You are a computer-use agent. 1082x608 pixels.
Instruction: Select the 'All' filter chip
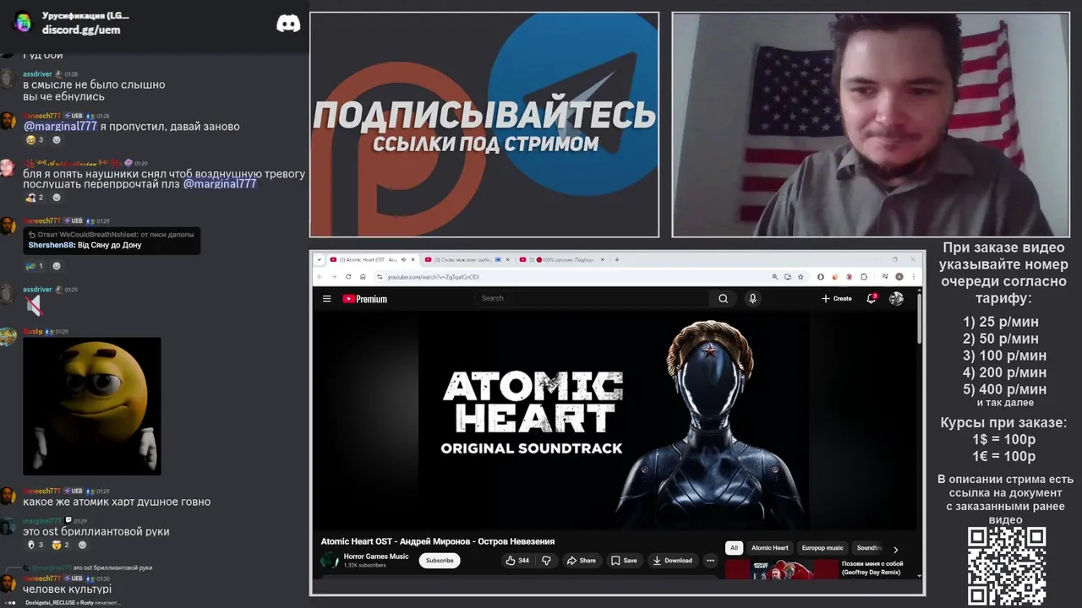734,548
